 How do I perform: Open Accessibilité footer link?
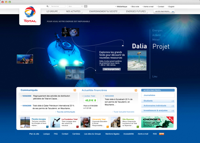128,134
